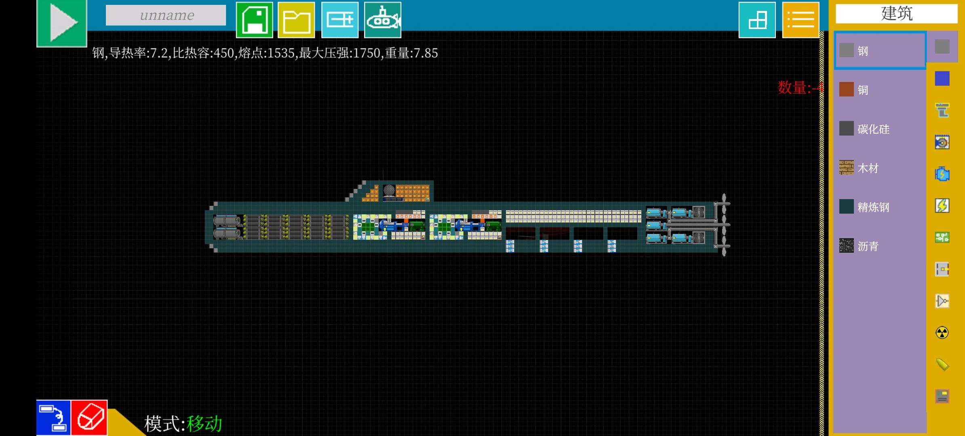Click the blue placement tool button

(x=53, y=417)
